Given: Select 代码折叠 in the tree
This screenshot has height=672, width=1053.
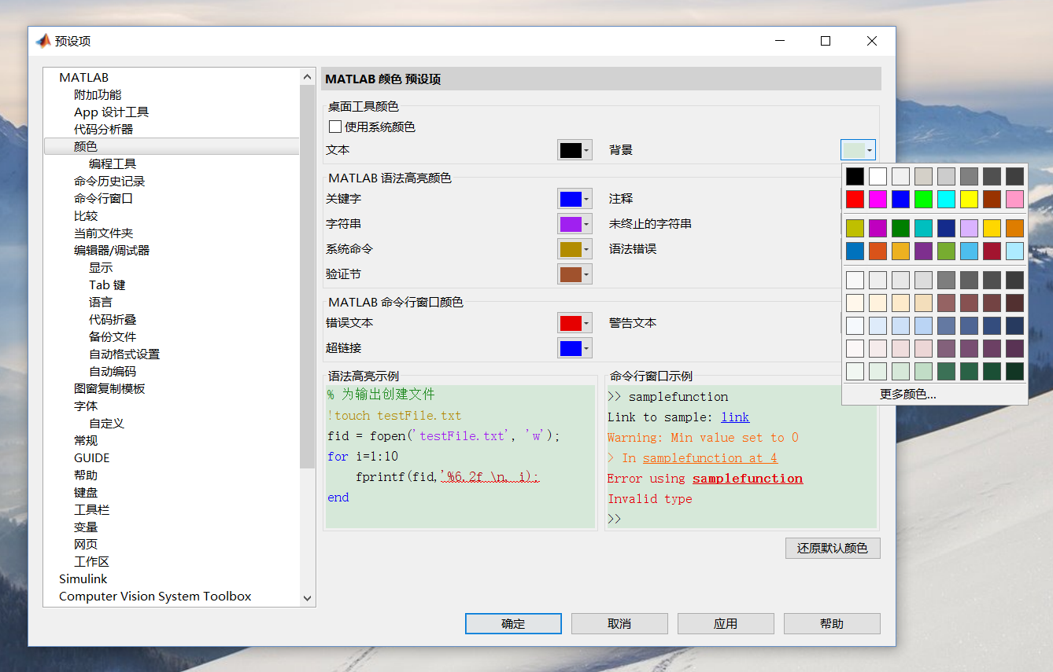Looking at the screenshot, I should pyautogui.click(x=113, y=319).
